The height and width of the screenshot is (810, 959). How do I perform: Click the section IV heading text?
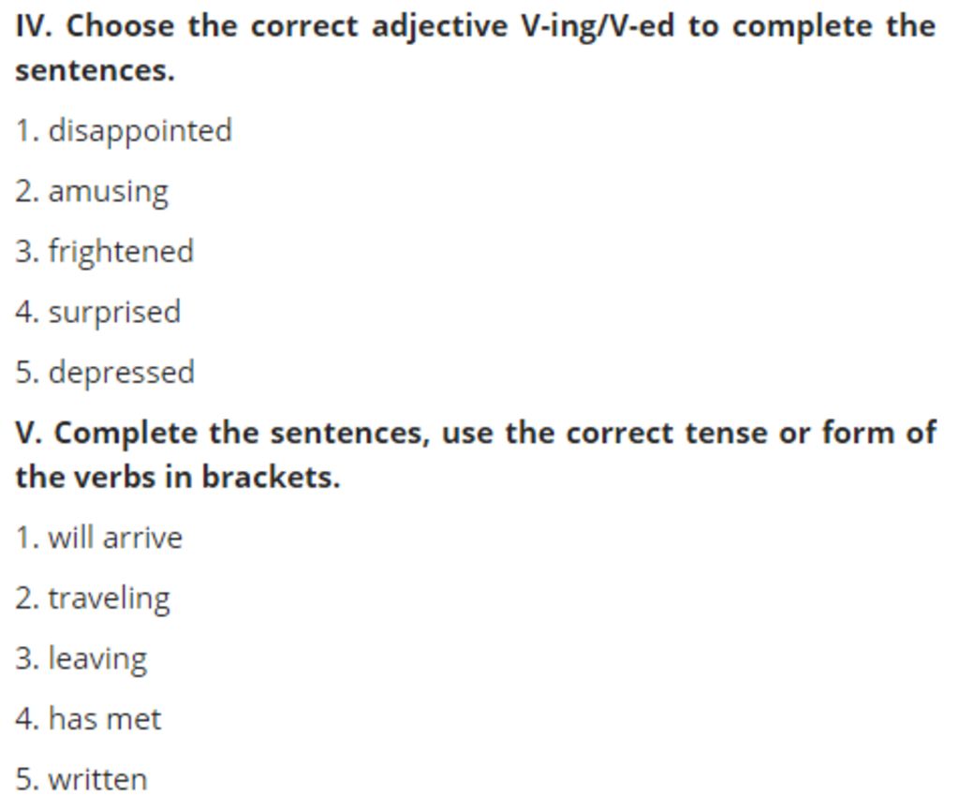(x=476, y=48)
